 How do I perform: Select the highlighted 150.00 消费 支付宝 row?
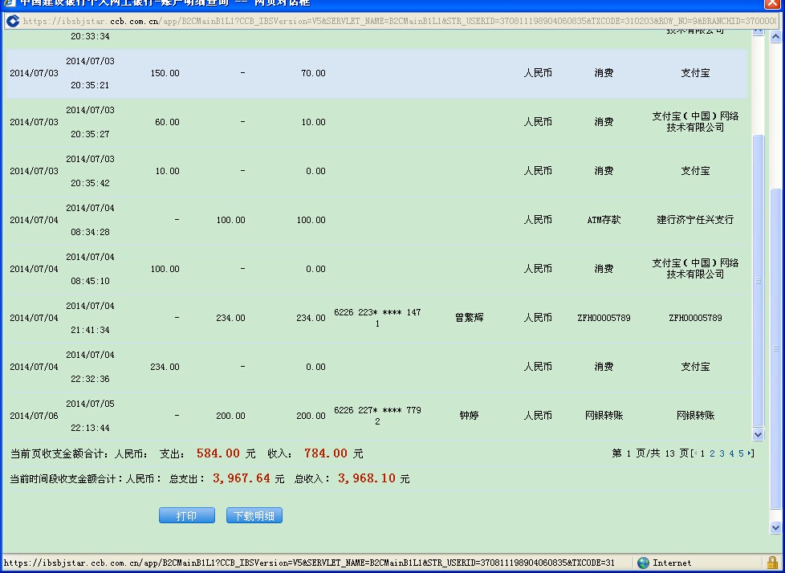(376, 73)
